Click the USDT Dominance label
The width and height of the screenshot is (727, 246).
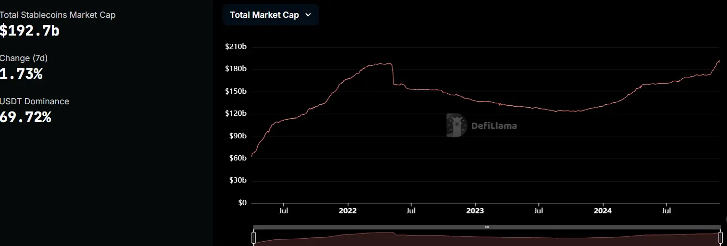35,101
